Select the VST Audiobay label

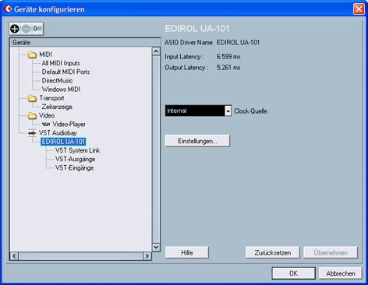pos(58,133)
